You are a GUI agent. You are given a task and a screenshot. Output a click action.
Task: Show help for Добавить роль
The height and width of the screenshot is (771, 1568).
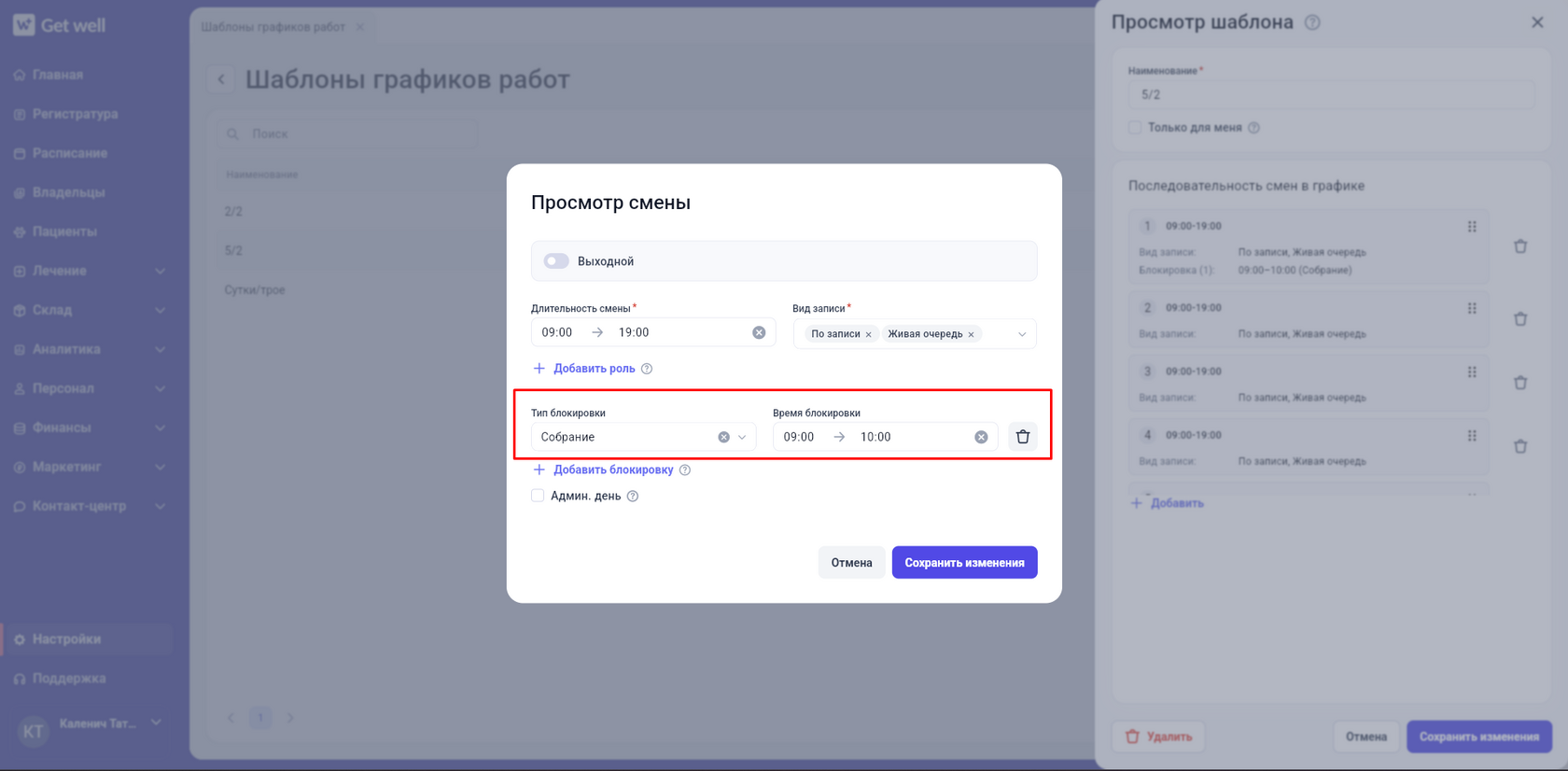point(647,369)
